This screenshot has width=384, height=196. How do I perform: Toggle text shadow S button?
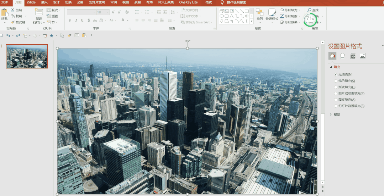(x=88, y=20)
